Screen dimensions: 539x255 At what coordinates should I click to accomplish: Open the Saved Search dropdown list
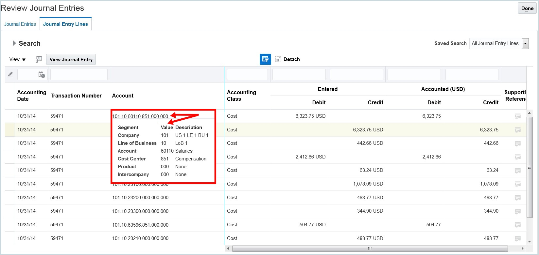pos(525,43)
